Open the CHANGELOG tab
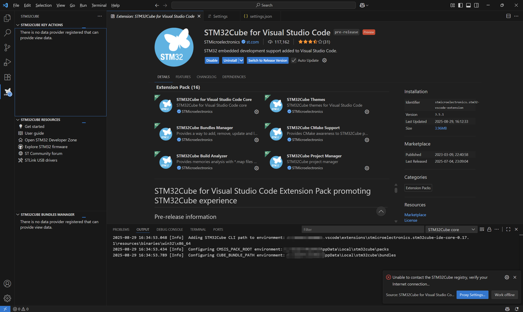The width and height of the screenshot is (523, 312). [206, 77]
